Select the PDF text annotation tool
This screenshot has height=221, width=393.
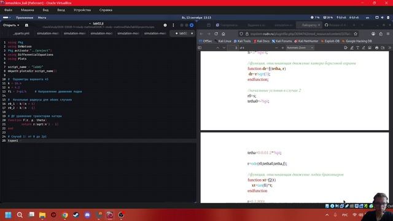357,48
